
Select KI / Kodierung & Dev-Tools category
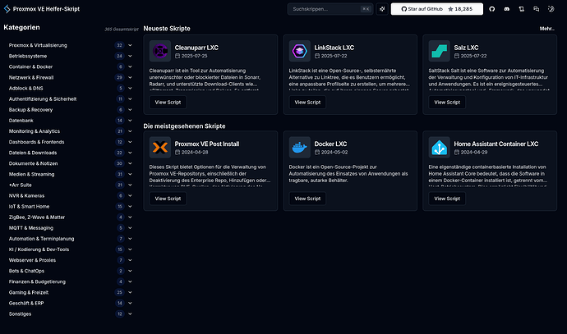(x=39, y=249)
